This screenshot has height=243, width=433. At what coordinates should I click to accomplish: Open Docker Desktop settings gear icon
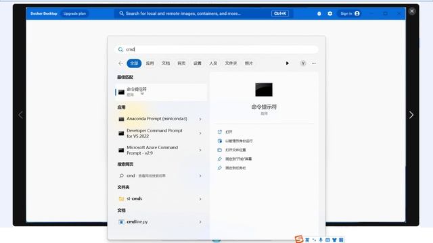click(330, 13)
